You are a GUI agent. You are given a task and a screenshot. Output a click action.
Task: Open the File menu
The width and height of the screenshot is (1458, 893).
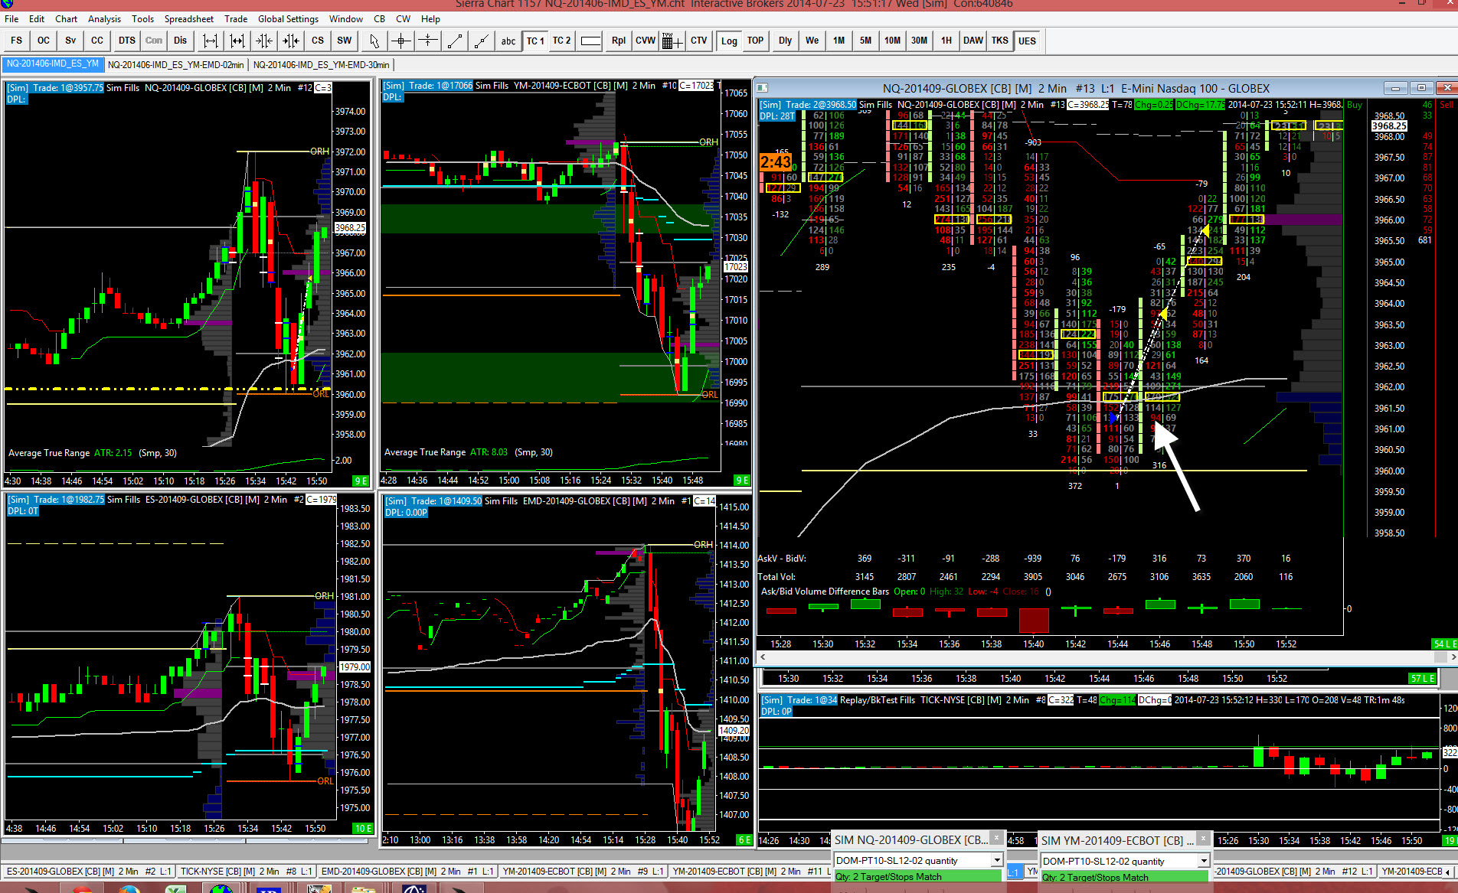[x=11, y=18]
